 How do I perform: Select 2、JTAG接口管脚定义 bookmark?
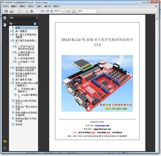click(28, 96)
